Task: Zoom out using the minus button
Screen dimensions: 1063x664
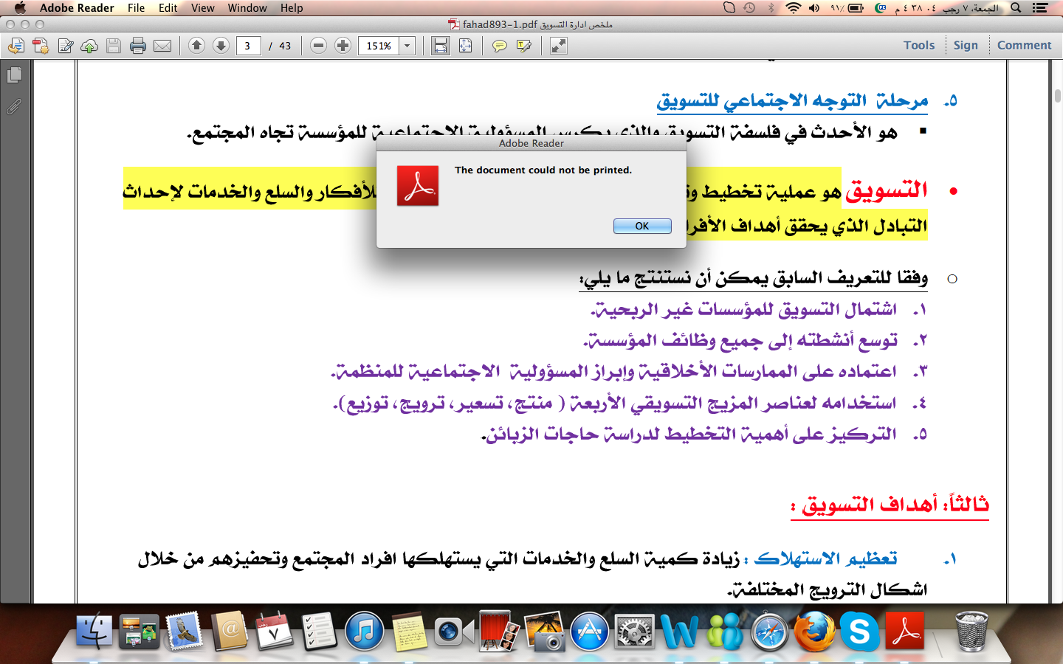Action: coord(318,46)
